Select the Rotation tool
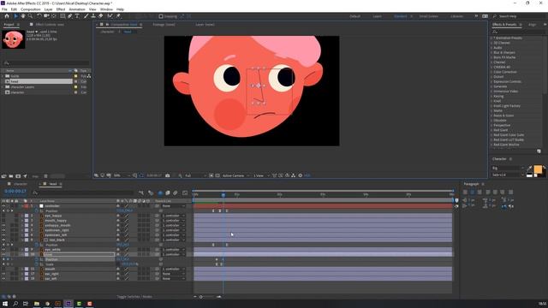548x308 pixels. tap(39, 16)
